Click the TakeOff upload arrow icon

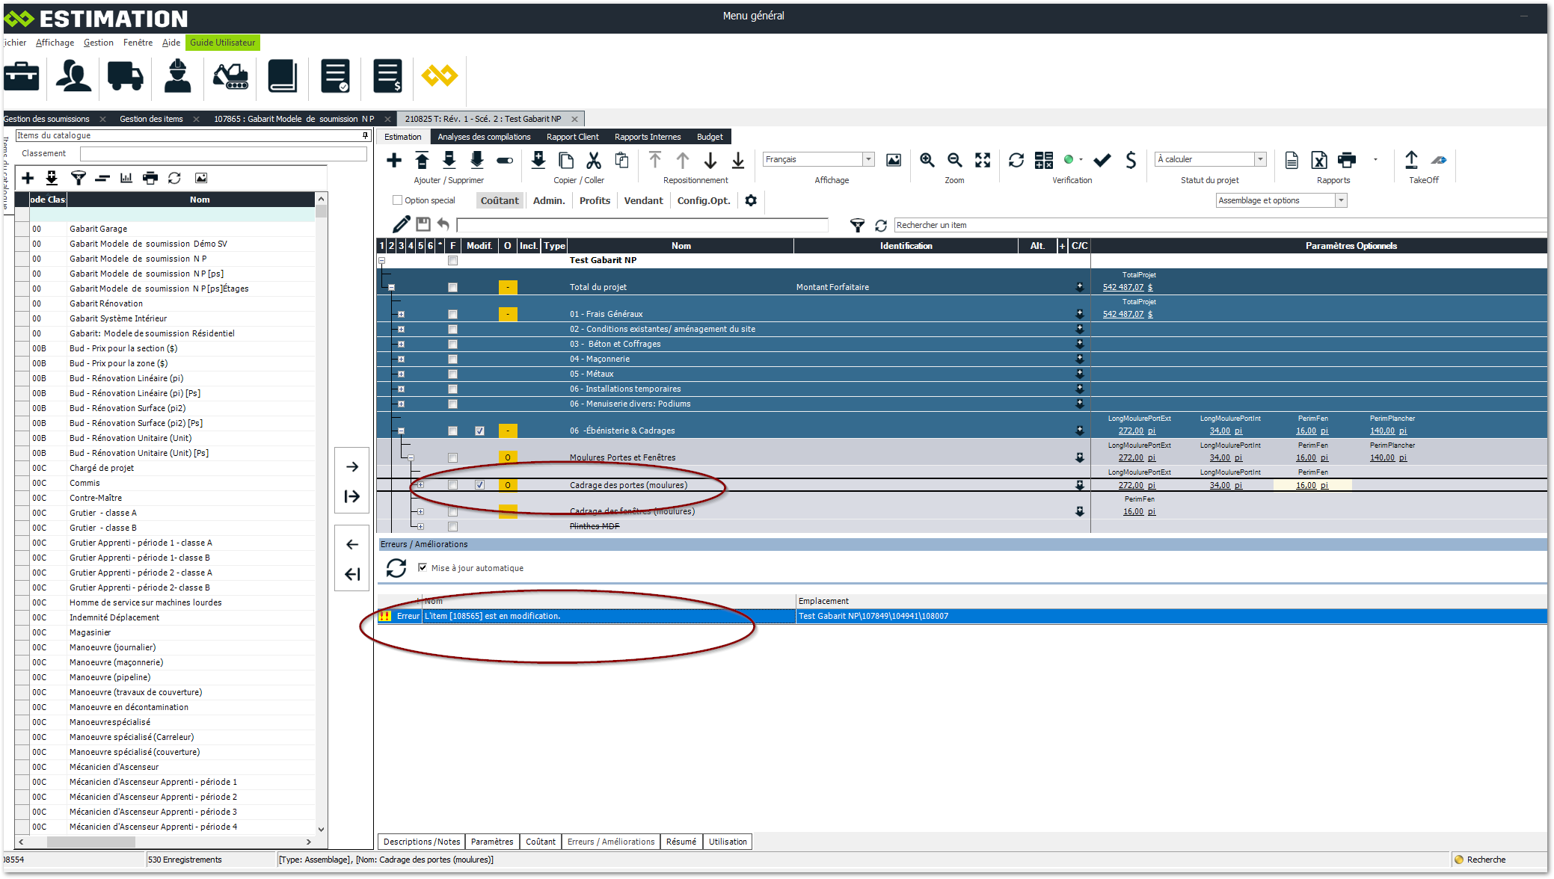click(1411, 160)
